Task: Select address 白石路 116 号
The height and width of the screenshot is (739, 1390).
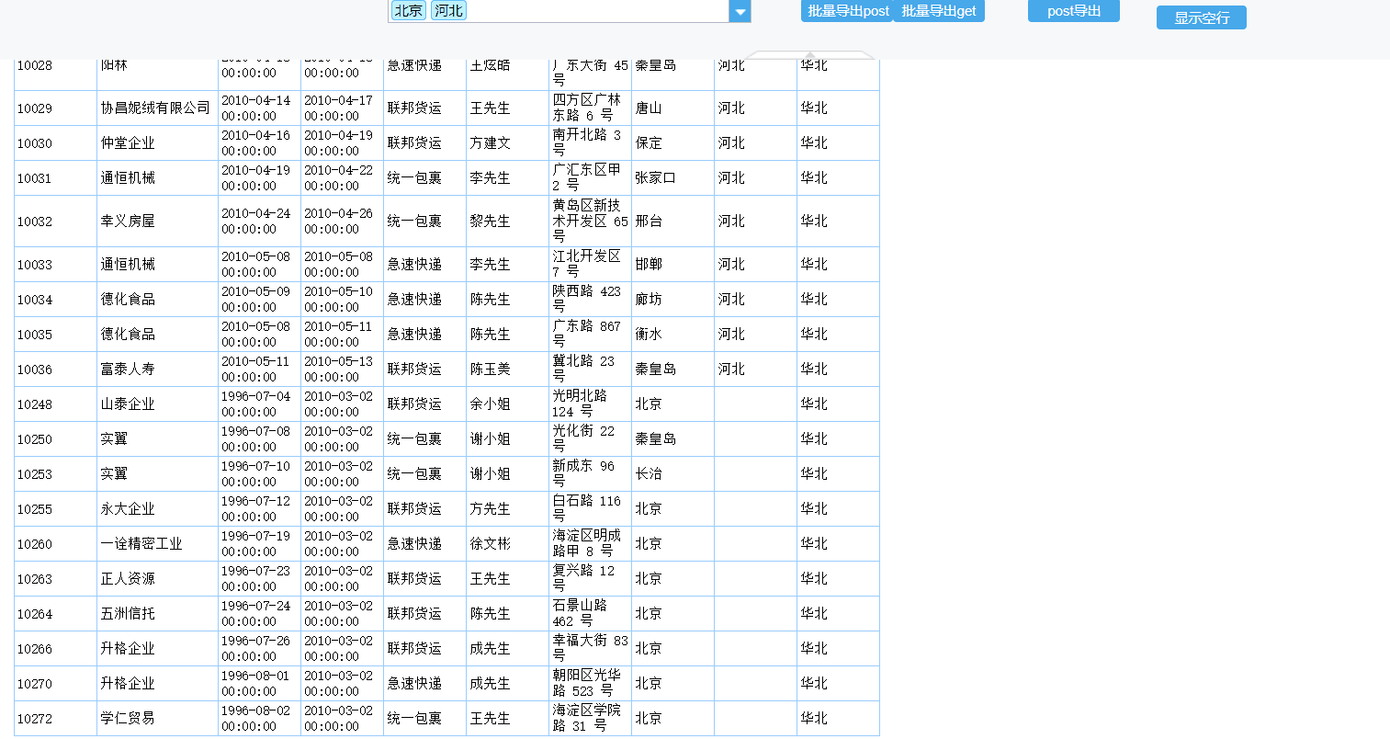Action: (x=590, y=509)
